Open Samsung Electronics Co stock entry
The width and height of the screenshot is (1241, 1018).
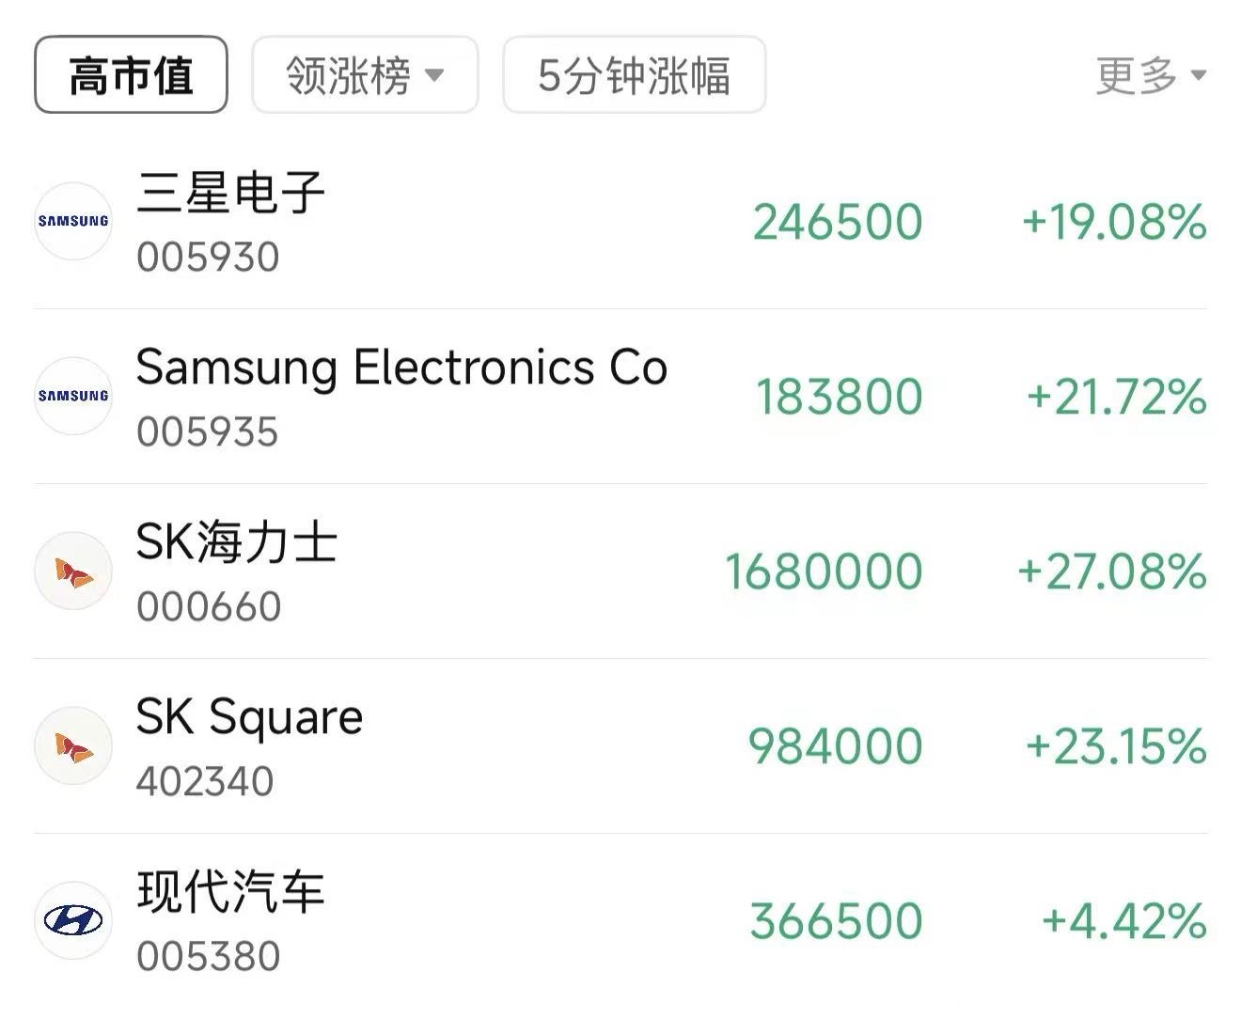click(x=402, y=367)
